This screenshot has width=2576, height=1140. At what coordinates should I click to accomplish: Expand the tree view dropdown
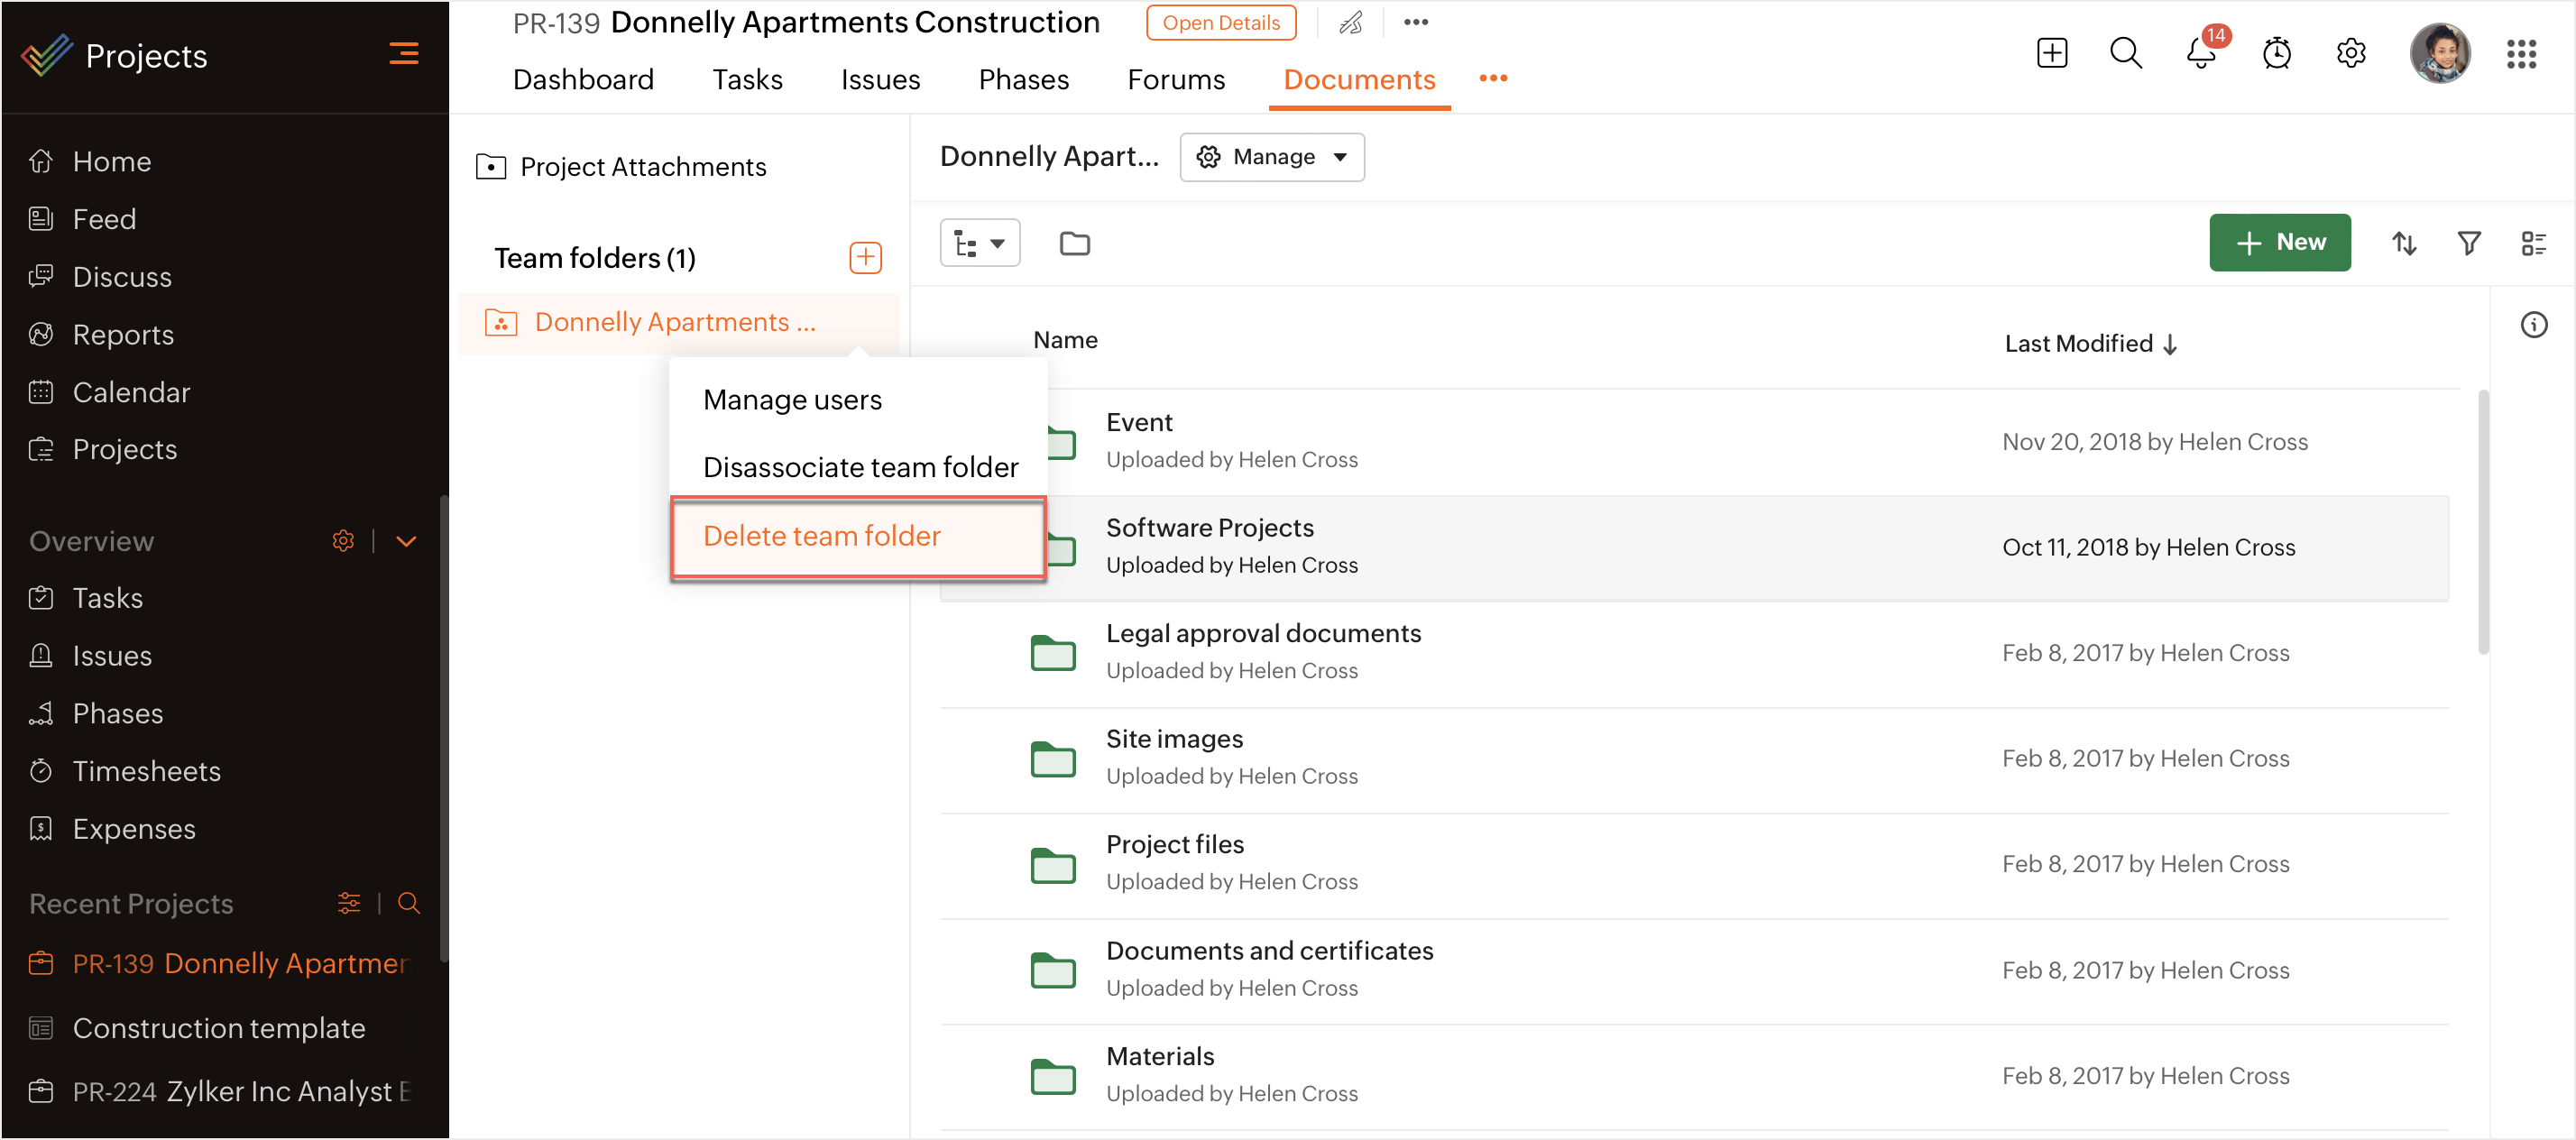(979, 243)
